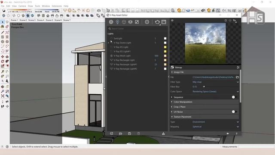Switch to Scene 7 tab

[x=67, y=20]
